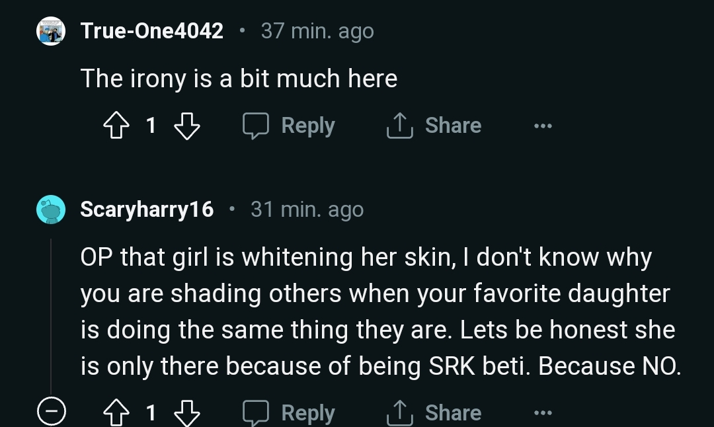Click the 31 min. ago timestamp
The width and height of the screenshot is (714, 427).
[x=307, y=210]
